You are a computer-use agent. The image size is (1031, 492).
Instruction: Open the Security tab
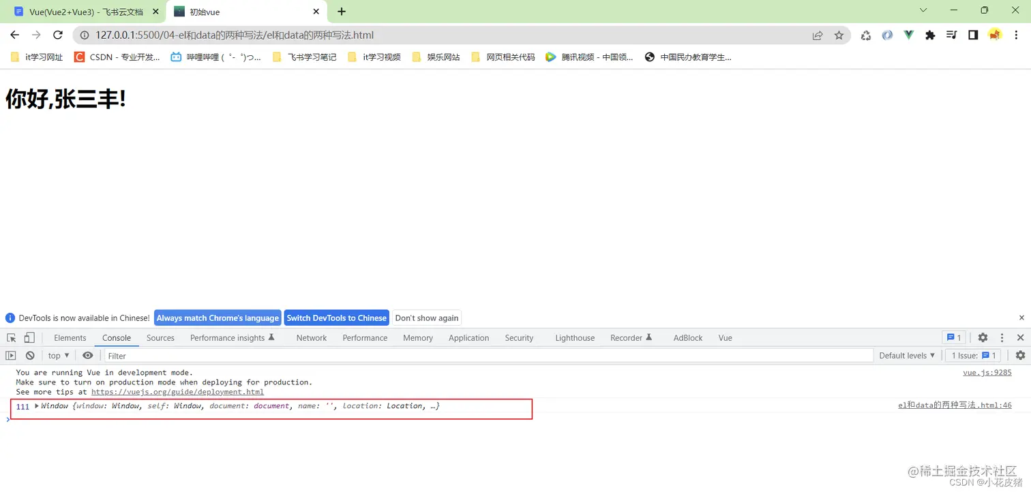coord(519,338)
